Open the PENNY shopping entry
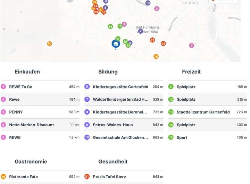The height and width of the screenshot is (184, 250). (x=40, y=112)
